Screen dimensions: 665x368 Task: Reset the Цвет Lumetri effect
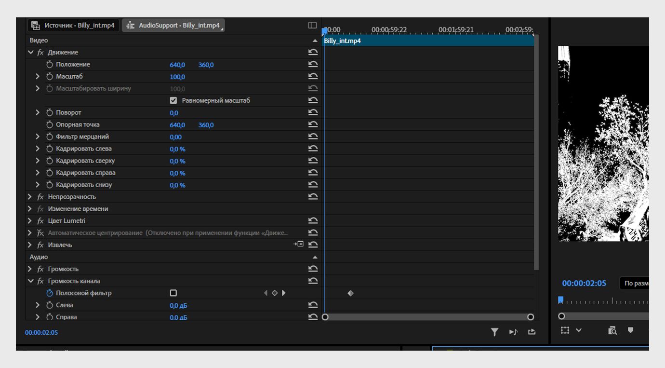pyautogui.click(x=313, y=221)
